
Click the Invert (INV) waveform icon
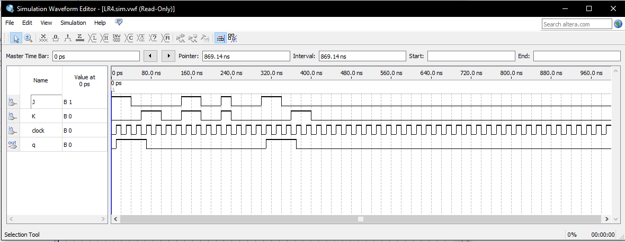[x=117, y=38]
